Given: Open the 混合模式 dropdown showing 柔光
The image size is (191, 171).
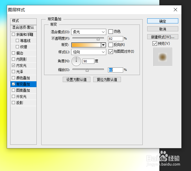Looking at the screenshot, I should click(89, 32).
